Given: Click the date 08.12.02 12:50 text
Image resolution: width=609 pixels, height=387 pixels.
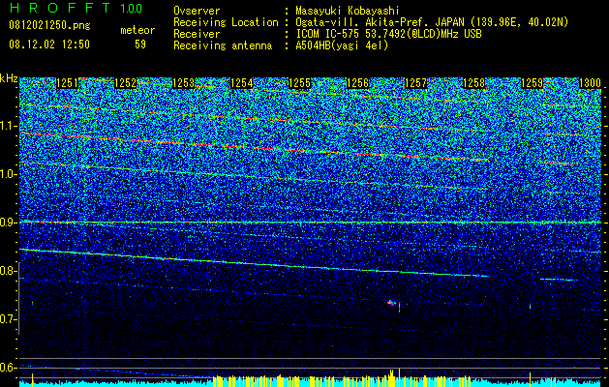Looking at the screenshot, I should point(49,45).
